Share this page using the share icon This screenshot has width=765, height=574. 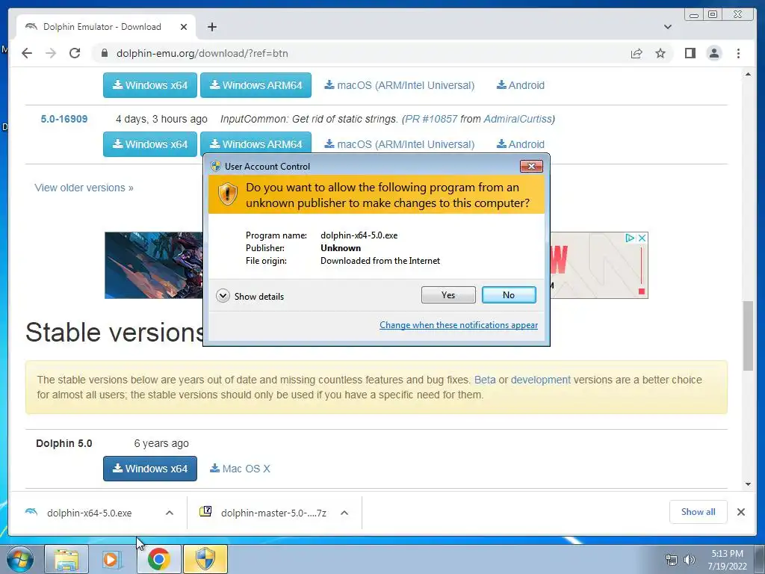(x=637, y=53)
